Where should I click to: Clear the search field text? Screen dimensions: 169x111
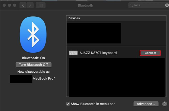(x=167, y=5)
